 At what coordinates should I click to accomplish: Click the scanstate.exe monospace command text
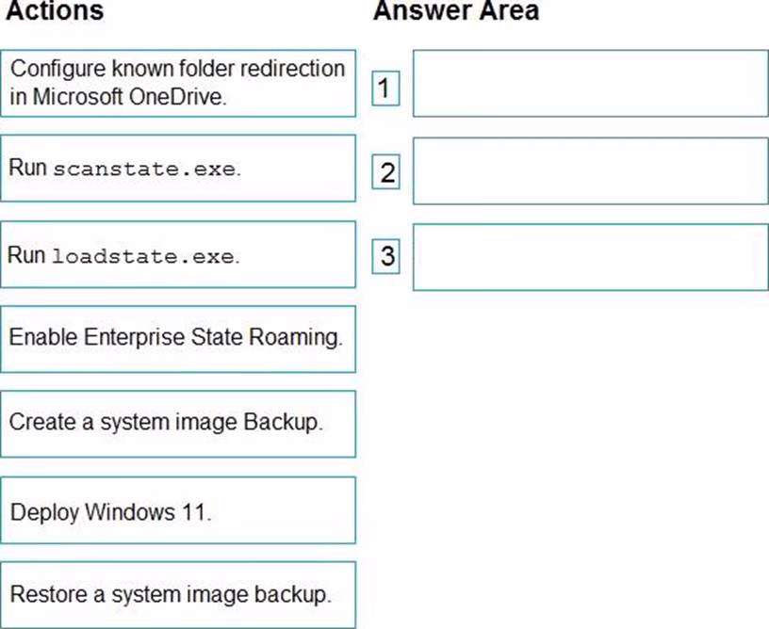[x=144, y=170]
